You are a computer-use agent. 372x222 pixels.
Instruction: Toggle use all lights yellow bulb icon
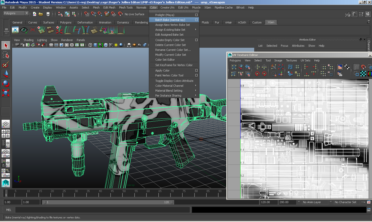coord(116,45)
